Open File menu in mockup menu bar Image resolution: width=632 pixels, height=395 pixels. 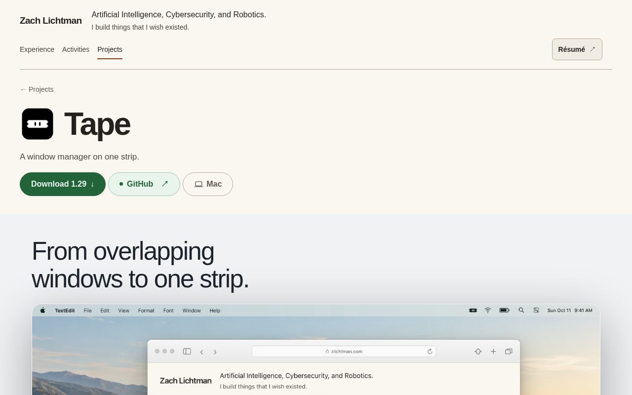tap(88, 311)
